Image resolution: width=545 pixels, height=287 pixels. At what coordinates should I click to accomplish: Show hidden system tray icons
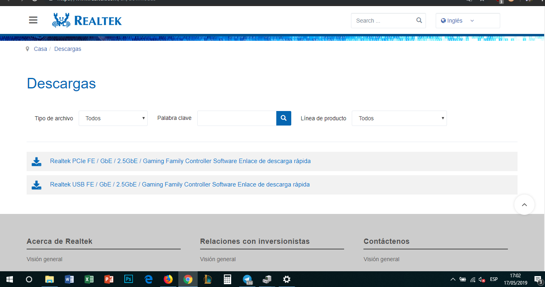tap(453, 279)
